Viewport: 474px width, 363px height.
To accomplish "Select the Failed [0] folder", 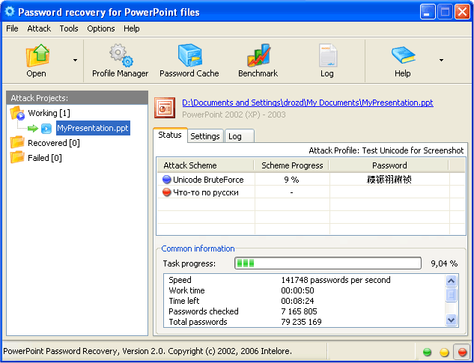I will click(x=45, y=158).
